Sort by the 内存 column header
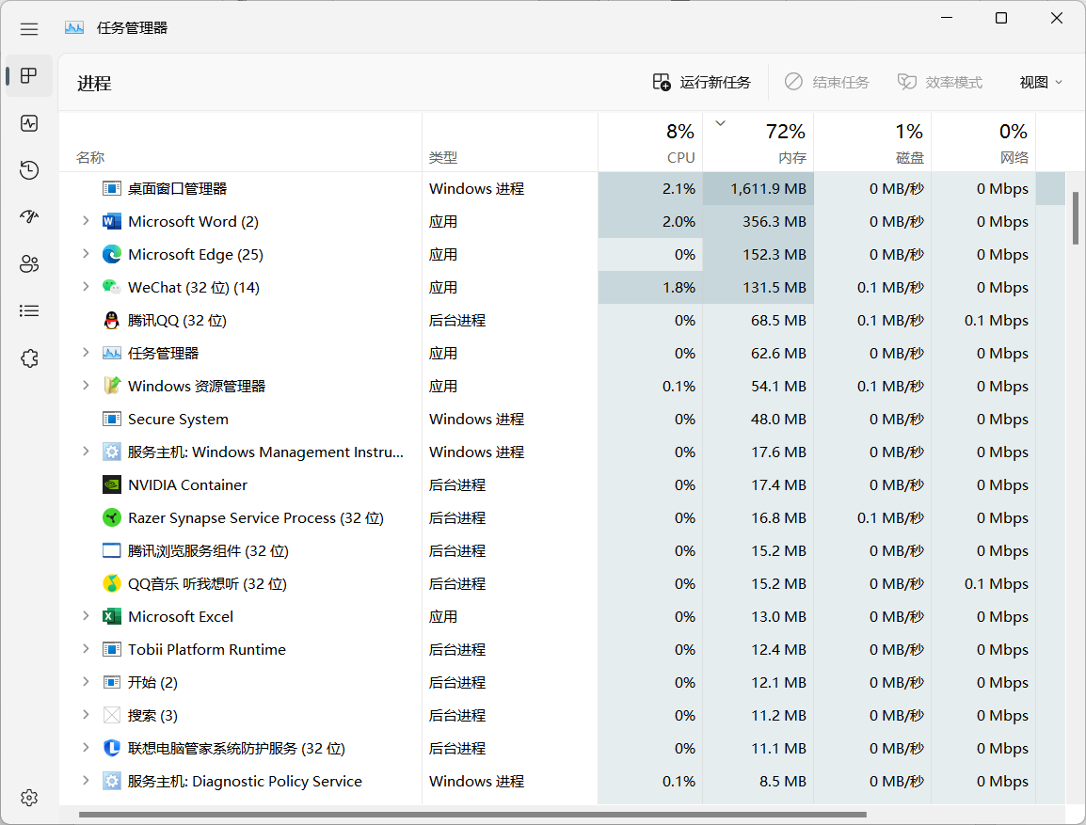 [759, 143]
